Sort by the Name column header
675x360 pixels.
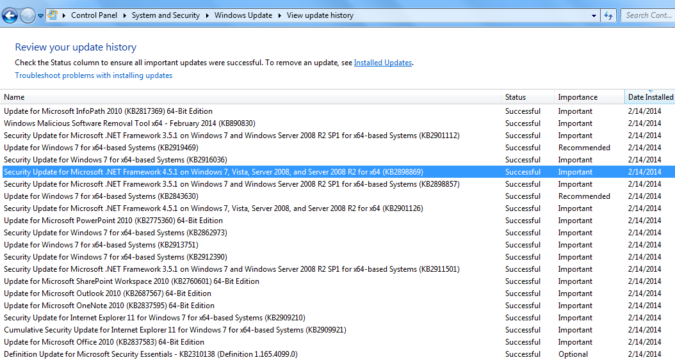coord(250,97)
